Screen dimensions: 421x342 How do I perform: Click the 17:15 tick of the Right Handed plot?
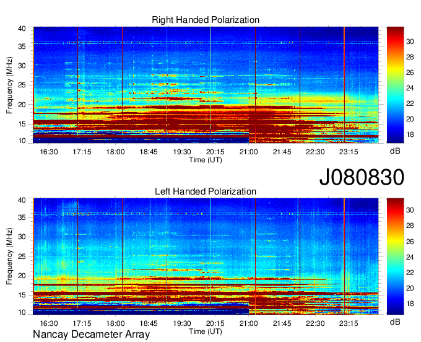click(82, 152)
